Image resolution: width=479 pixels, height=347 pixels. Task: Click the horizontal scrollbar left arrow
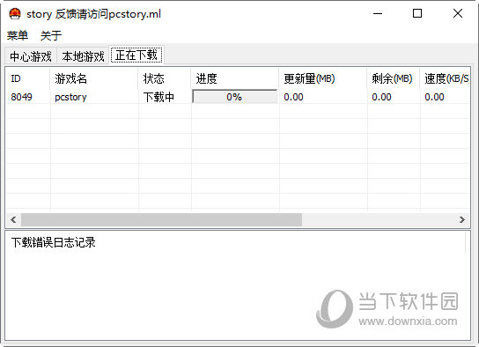(x=13, y=219)
